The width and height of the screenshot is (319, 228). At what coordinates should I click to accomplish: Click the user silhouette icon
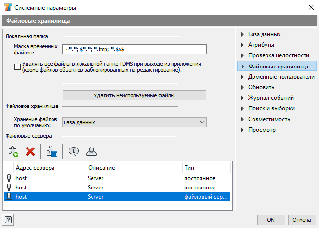tap(92, 151)
